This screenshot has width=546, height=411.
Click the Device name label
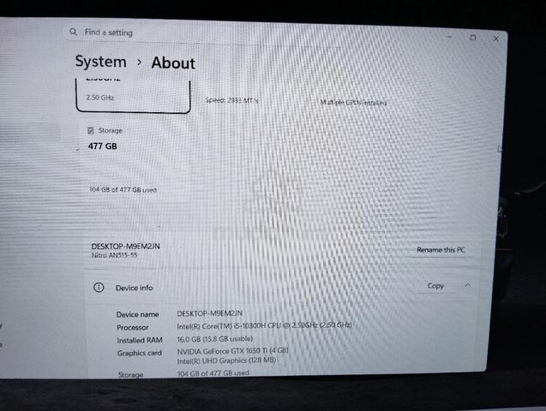point(137,314)
